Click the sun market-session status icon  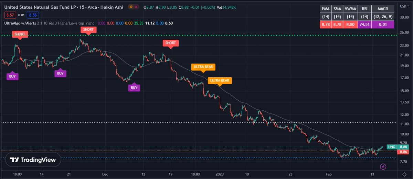coord(131,7)
